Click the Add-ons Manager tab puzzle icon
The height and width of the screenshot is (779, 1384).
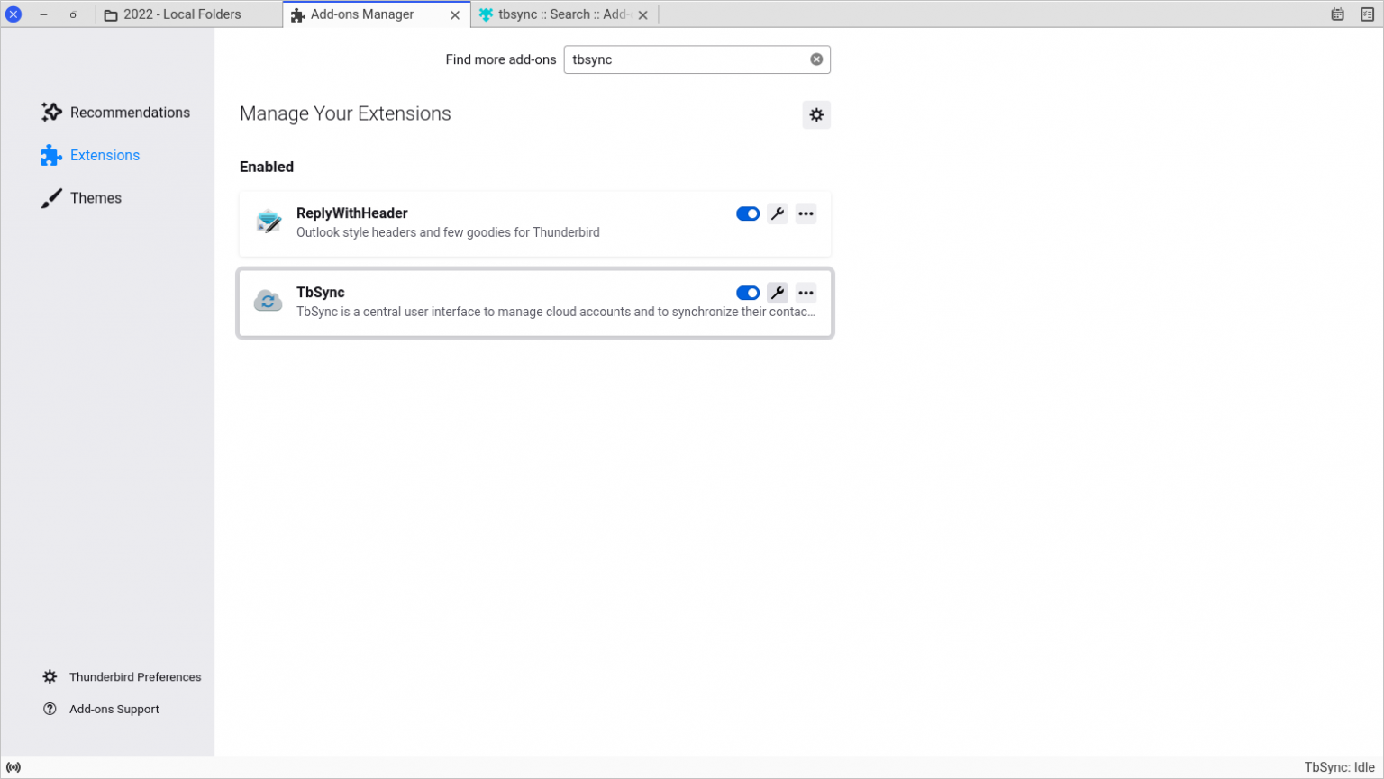298,15
